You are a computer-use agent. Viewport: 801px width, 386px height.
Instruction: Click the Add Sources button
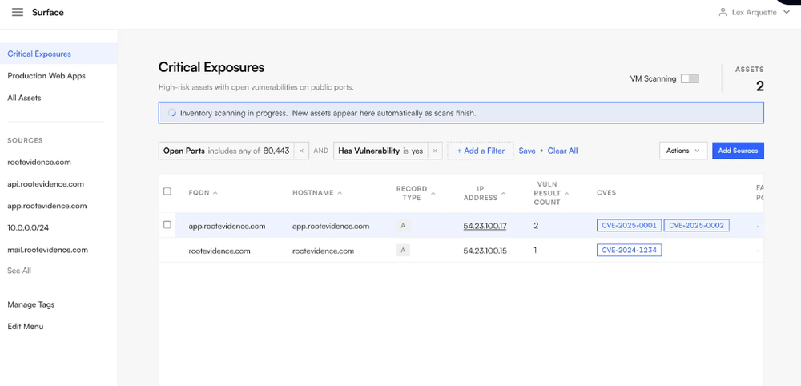click(x=739, y=151)
